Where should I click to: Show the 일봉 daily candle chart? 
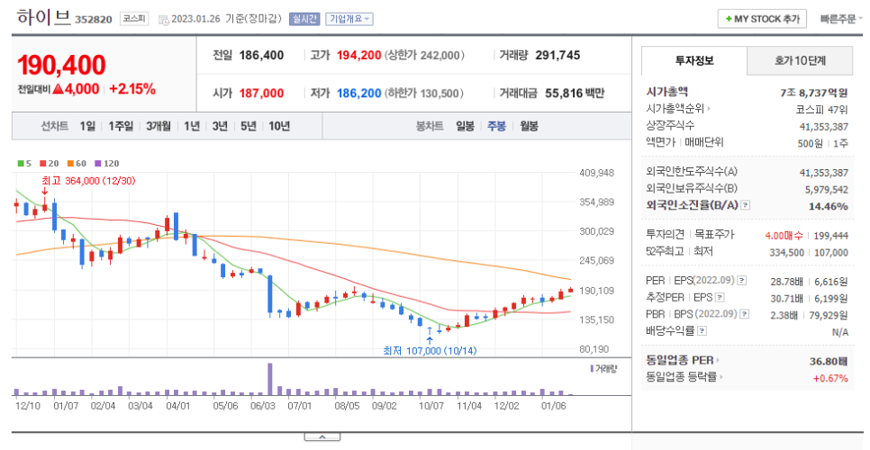pos(465,126)
